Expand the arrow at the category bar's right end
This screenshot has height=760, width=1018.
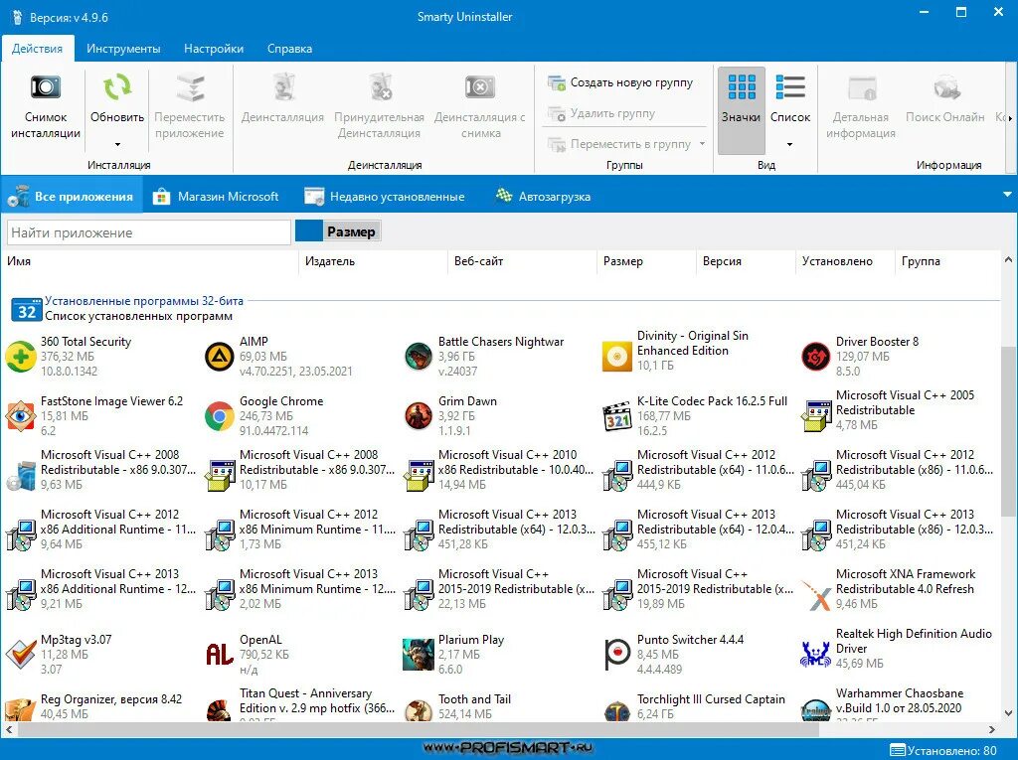coord(1008,194)
